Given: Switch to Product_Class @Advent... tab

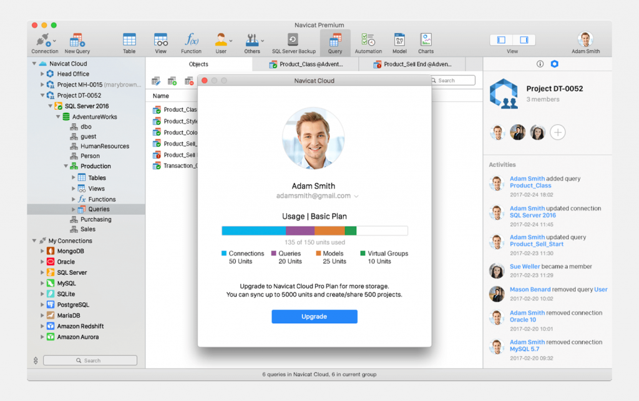Looking at the screenshot, I should (306, 64).
